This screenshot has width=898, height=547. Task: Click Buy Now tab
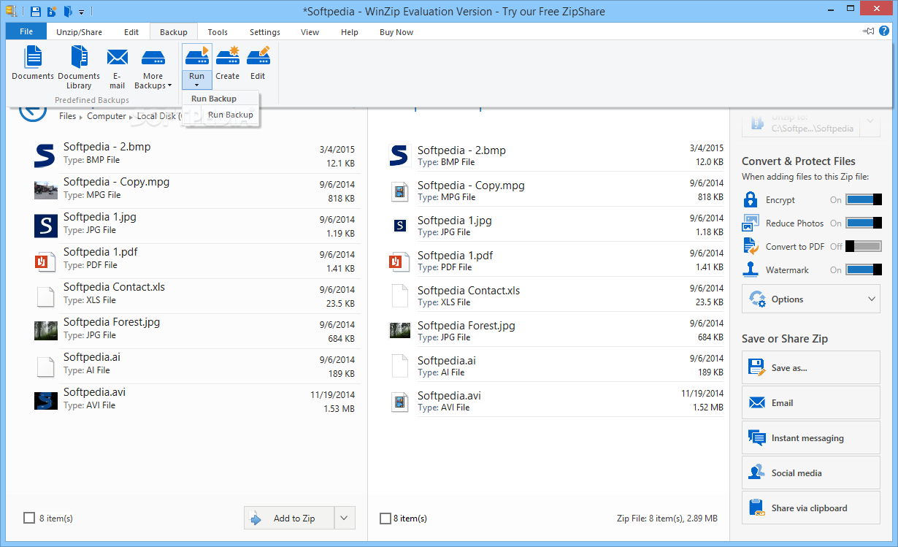coord(396,32)
